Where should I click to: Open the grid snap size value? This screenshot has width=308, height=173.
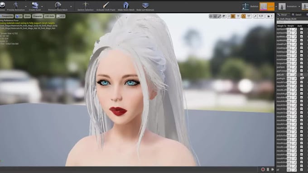pos(238,16)
